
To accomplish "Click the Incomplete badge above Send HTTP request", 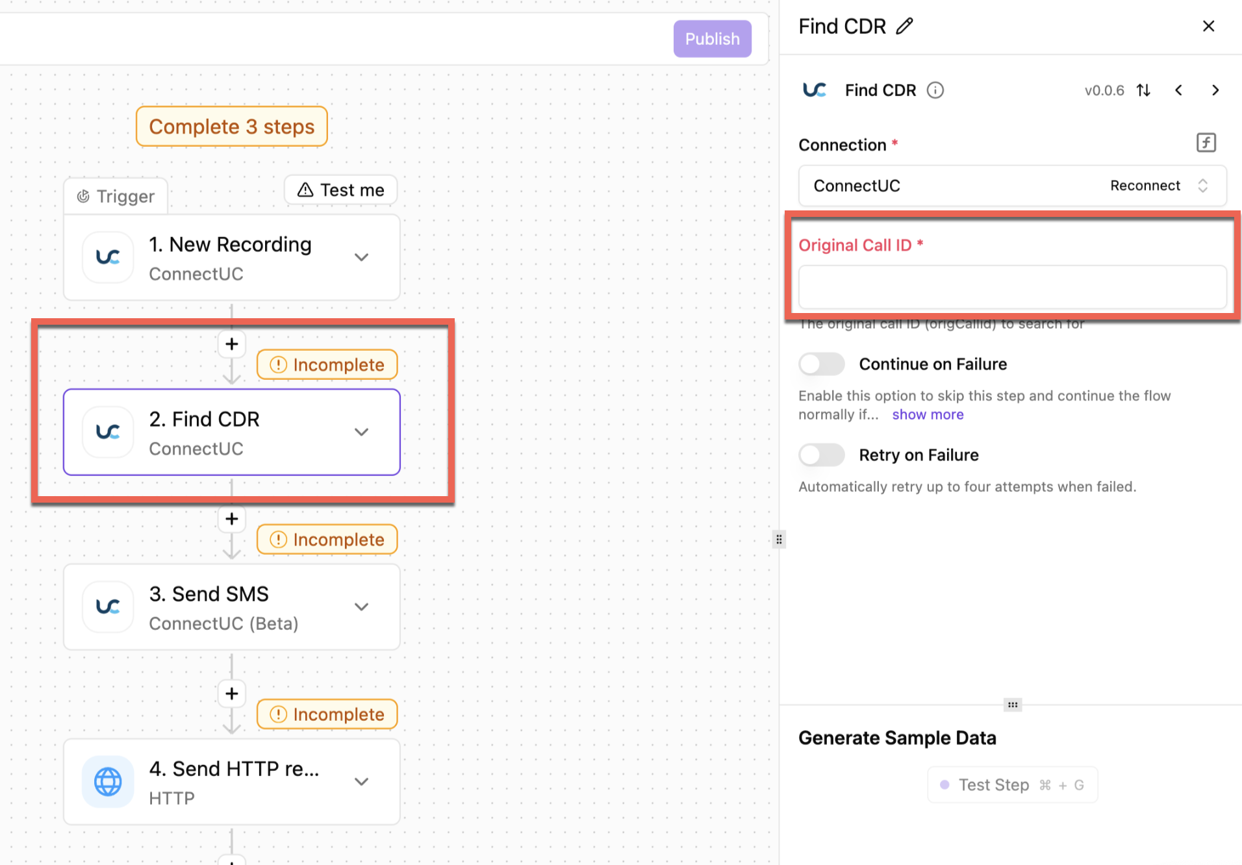I will pyautogui.click(x=327, y=714).
